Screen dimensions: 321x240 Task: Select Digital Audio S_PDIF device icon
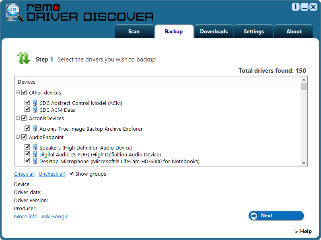coord(35,154)
